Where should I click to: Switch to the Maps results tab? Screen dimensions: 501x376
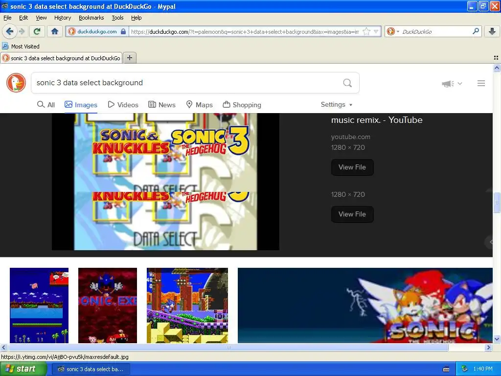200,105
